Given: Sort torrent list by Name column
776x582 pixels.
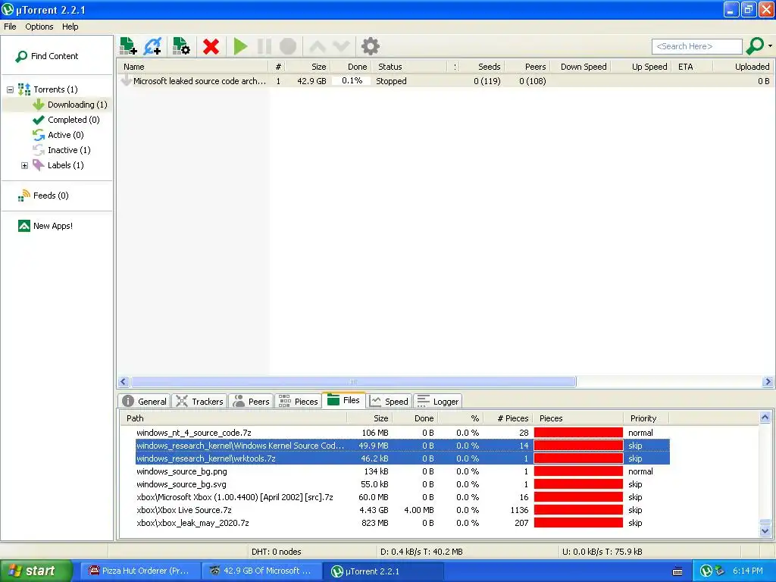Looking at the screenshot, I should pyautogui.click(x=193, y=67).
